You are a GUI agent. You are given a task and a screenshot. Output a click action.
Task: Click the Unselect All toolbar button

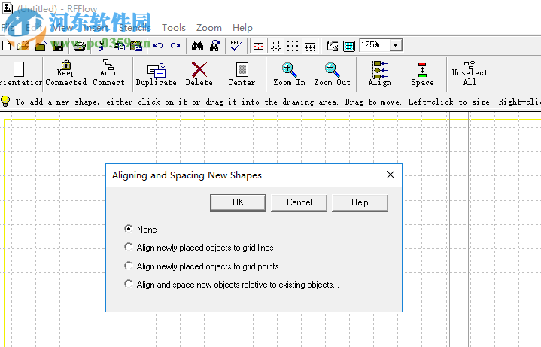[x=470, y=73]
